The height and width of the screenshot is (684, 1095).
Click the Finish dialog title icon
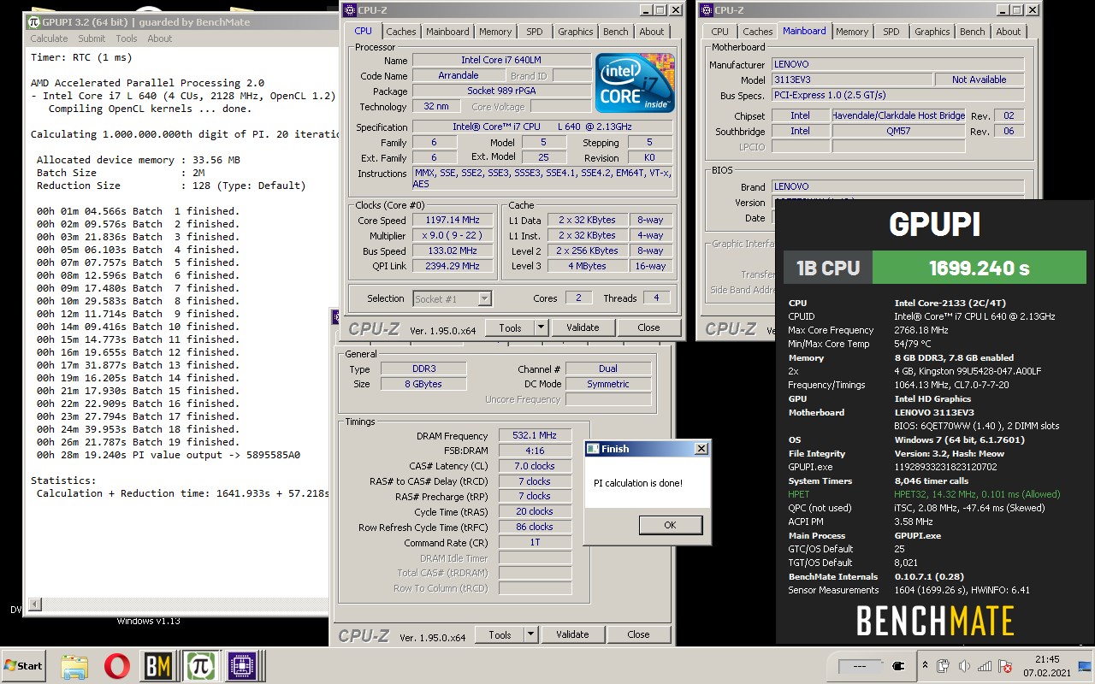(594, 449)
